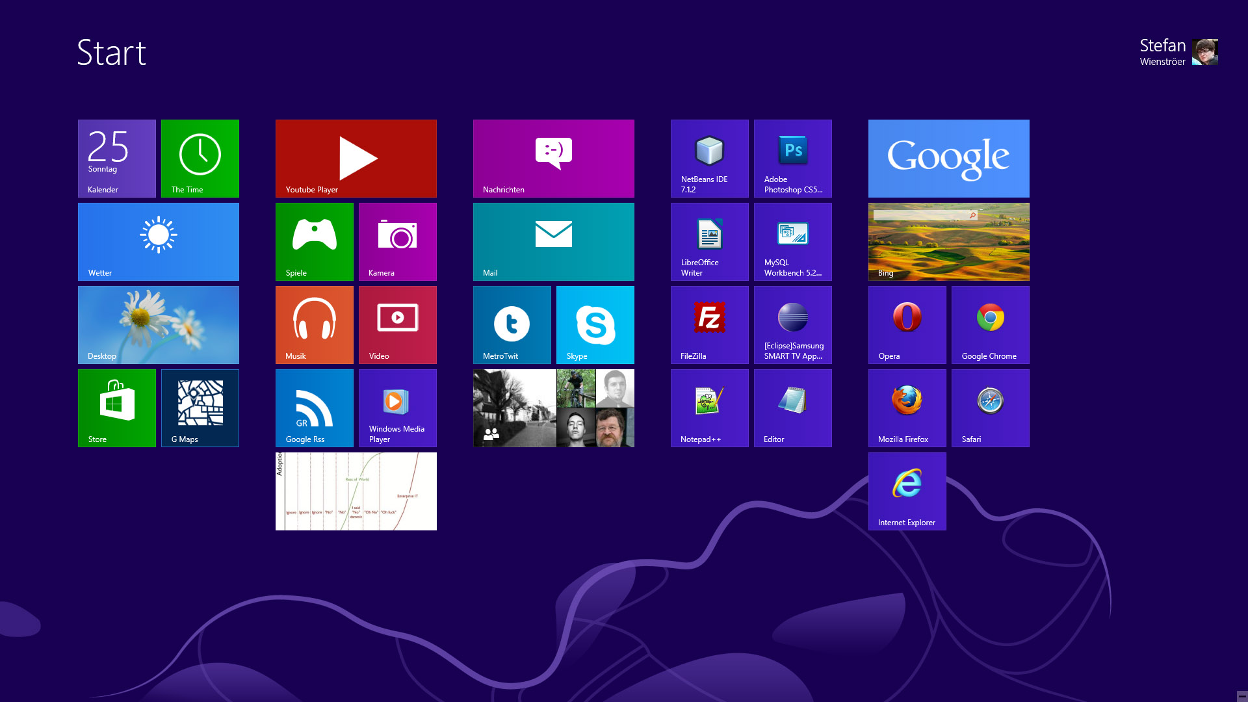Open the adoption chart photo tile
Image resolution: width=1248 pixels, height=702 pixels.
tap(356, 491)
